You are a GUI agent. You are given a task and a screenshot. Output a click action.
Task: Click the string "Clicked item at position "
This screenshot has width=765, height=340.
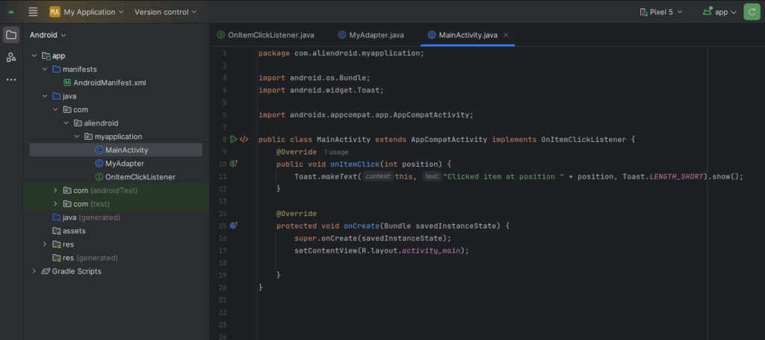tap(503, 176)
